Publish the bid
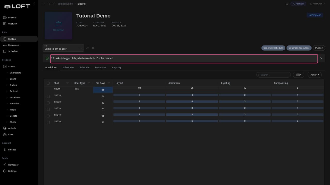This screenshot has width=330, height=185. (319, 48)
